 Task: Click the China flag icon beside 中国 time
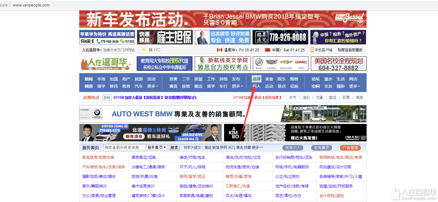click(x=268, y=50)
